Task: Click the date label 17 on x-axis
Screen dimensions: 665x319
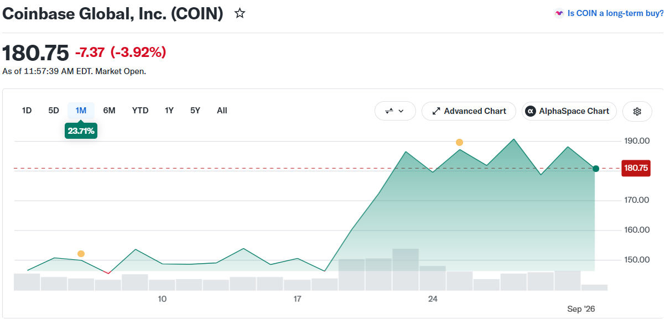Action: 297,299
